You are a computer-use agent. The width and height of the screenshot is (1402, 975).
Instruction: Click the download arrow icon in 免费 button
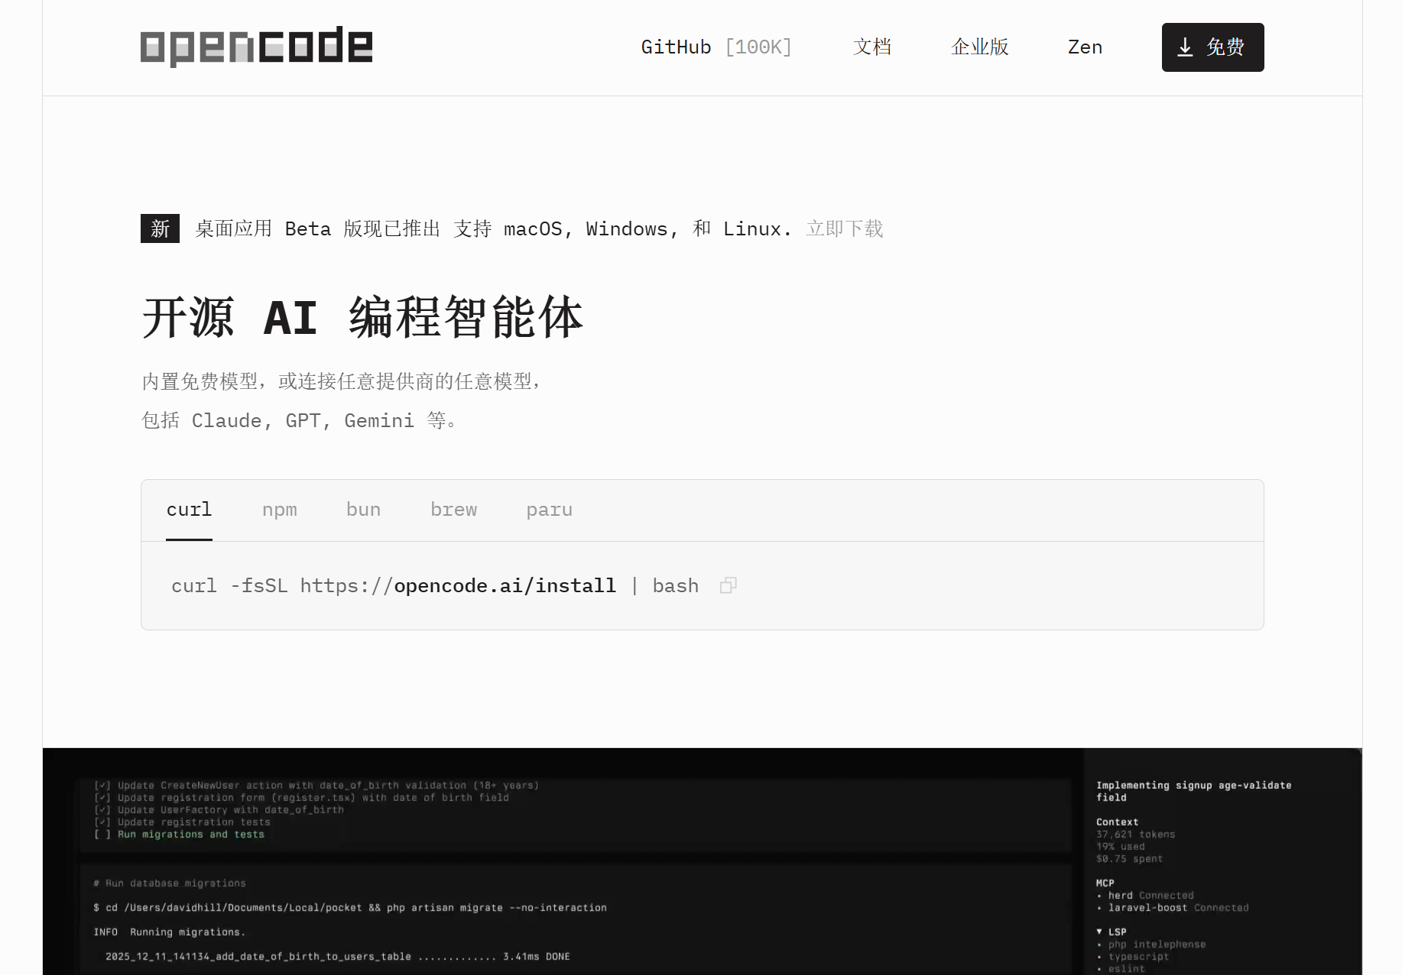pos(1185,47)
